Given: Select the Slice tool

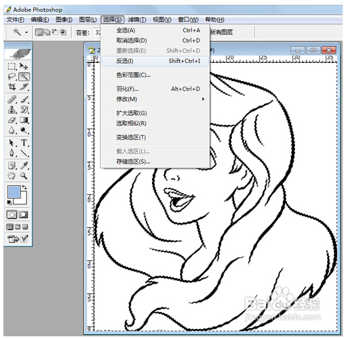Looking at the screenshot, I should click(24, 87).
